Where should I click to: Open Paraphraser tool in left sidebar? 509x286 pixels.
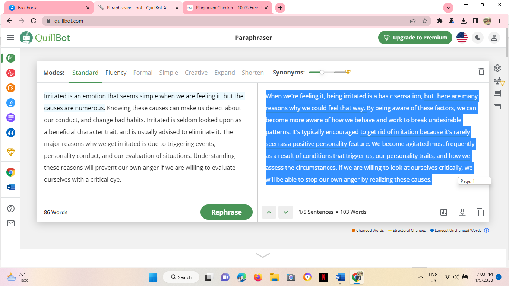click(11, 58)
